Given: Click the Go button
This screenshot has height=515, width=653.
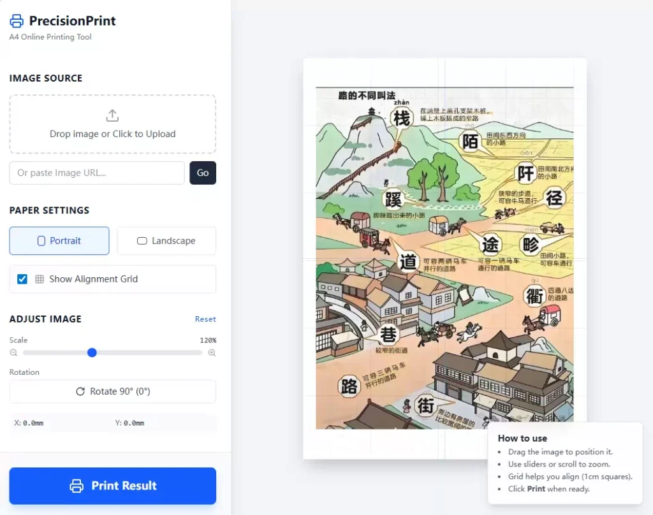Looking at the screenshot, I should (x=203, y=173).
